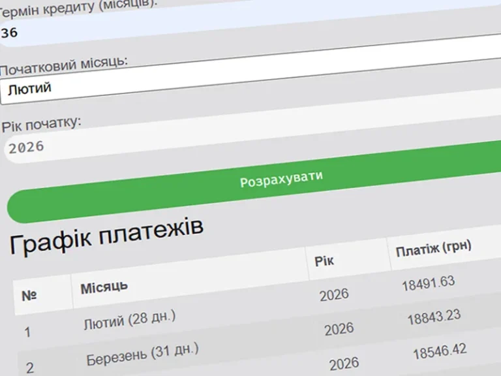Click the Термін кредиту (місяців) label

tap(78, 9)
